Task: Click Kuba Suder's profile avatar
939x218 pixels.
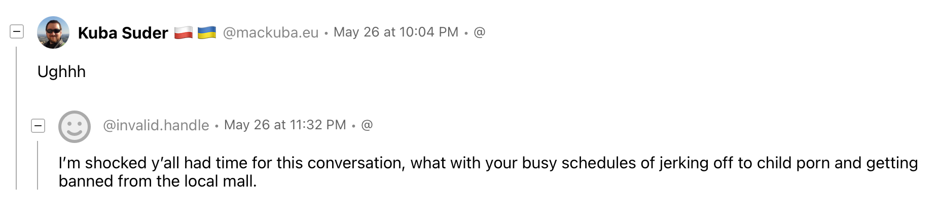Action: pyautogui.click(x=53, y=32)
